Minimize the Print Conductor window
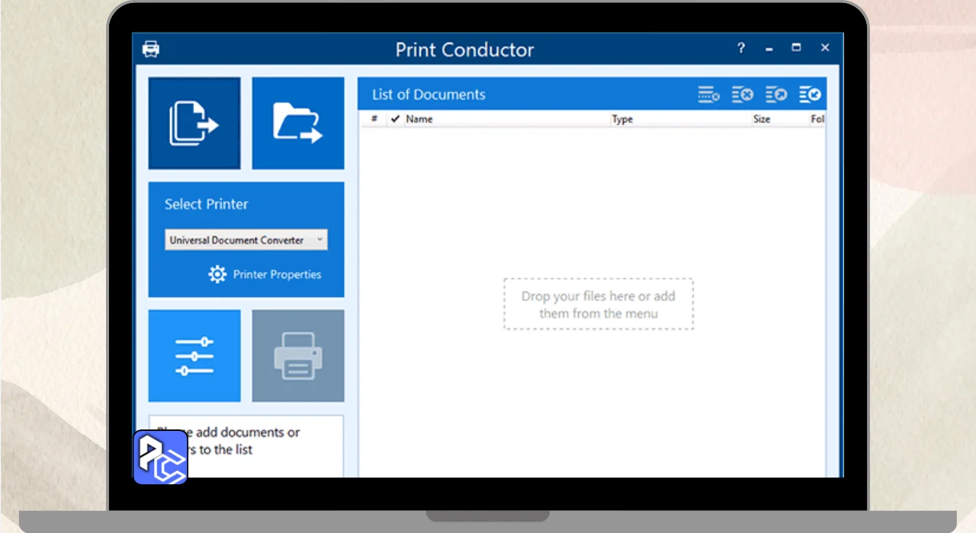Viewport: 976px width, 533px height. click(769, 48)
